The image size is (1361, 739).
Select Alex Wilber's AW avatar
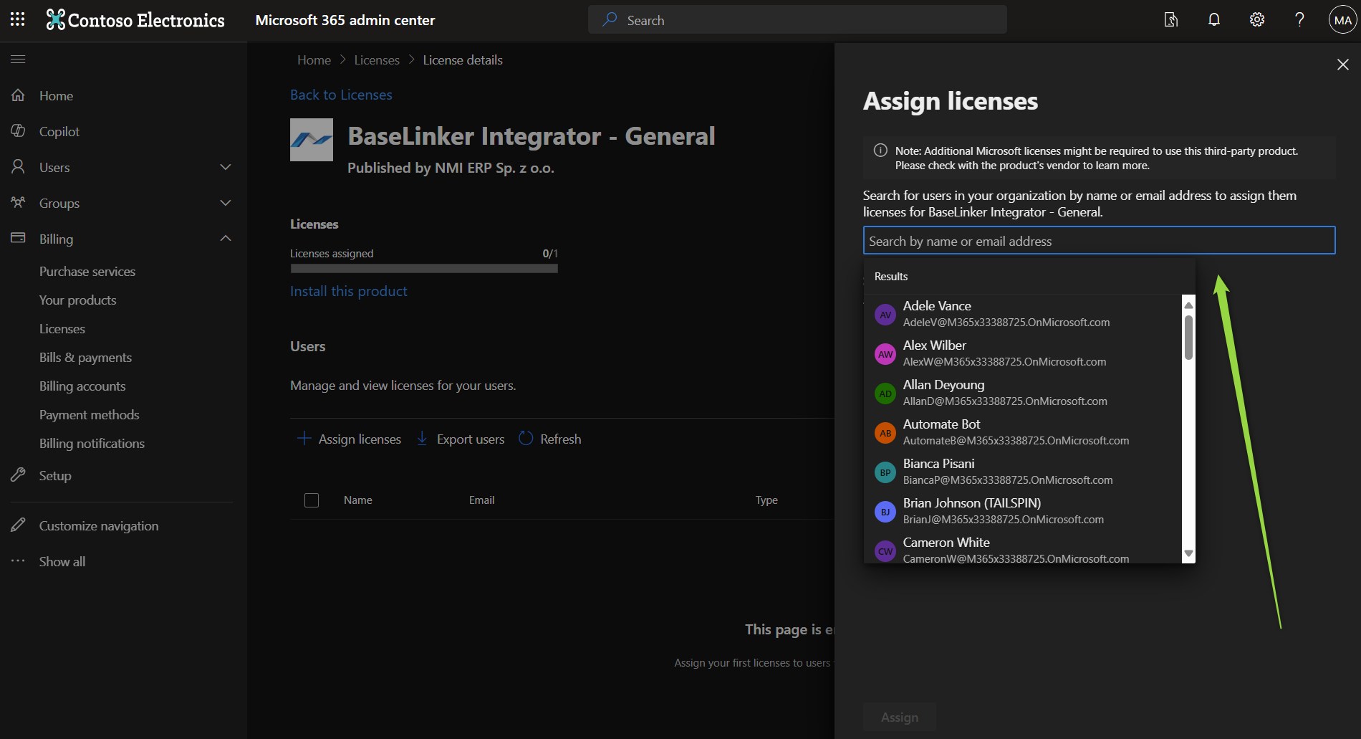(x=885, y=354)
